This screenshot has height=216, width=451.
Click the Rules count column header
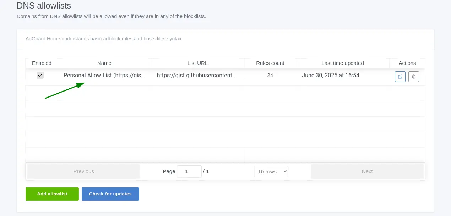(270, 63)
